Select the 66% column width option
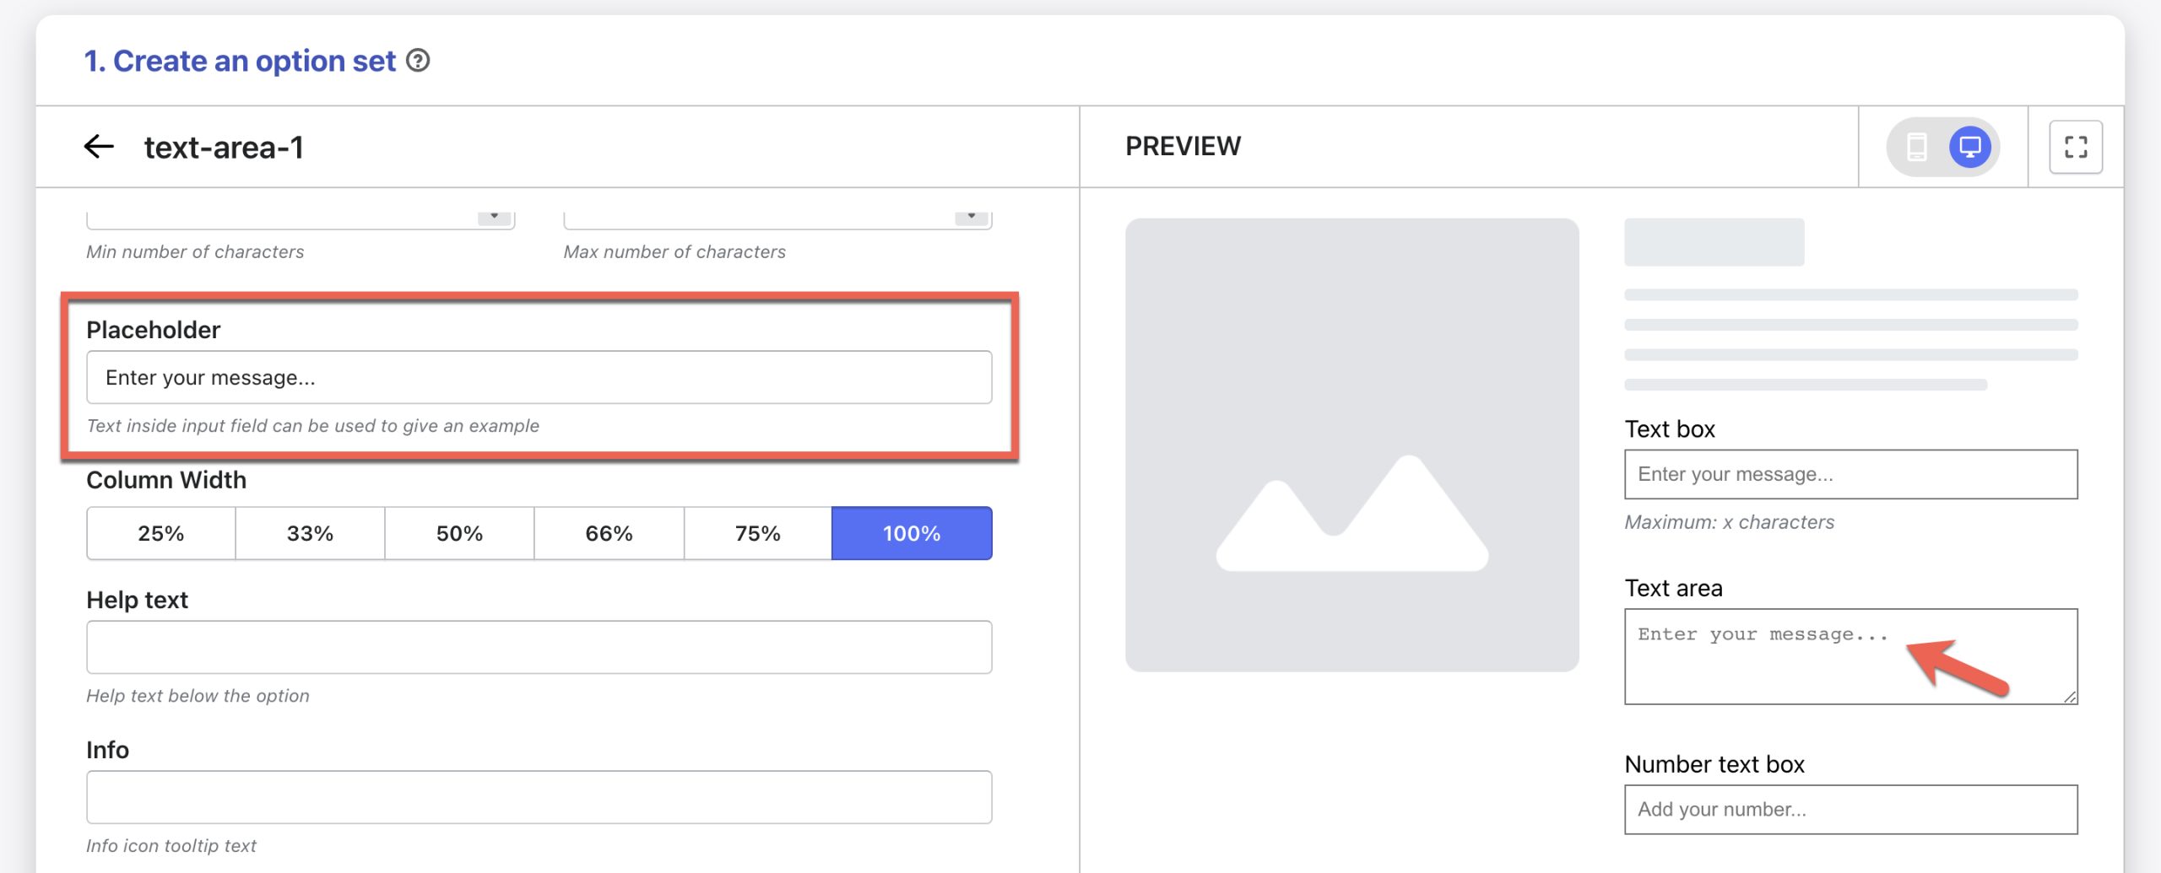 pos(609,533)
